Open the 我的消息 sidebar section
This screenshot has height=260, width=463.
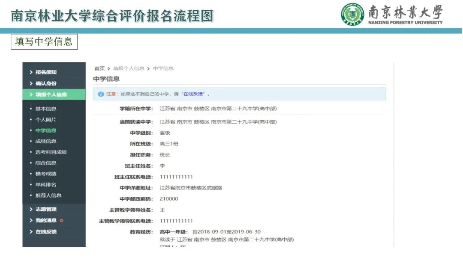click(x=46, y=220)
